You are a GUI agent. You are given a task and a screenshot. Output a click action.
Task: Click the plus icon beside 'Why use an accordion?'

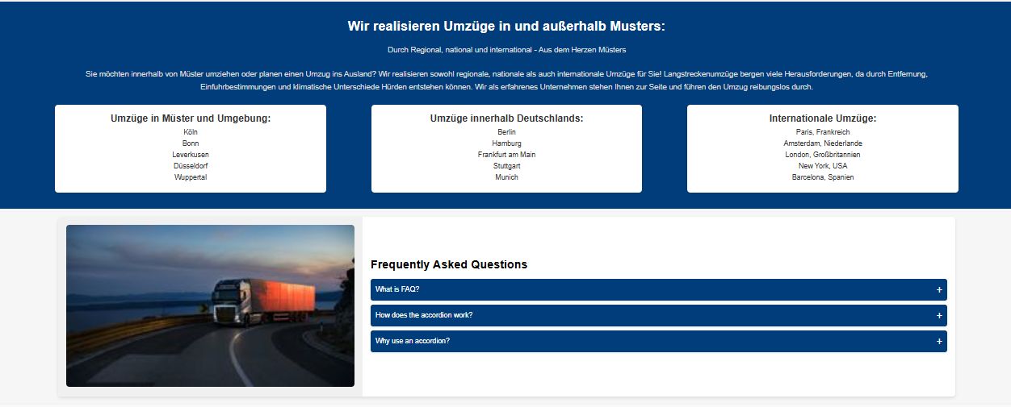coord(939,341)
